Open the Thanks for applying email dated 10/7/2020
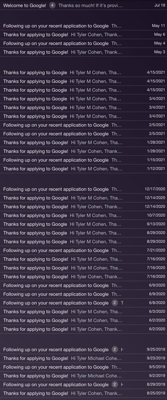This screenshot has height=400, width=167. click(x=83, y=215)
